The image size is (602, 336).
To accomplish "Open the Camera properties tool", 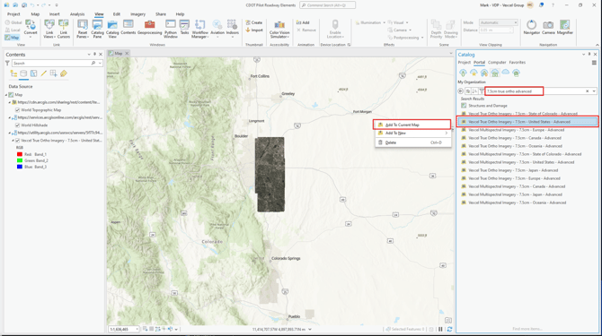I will [x=548, y=28].
